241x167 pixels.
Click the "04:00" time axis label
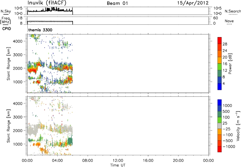pyautogui.click(x=57, y=161)
